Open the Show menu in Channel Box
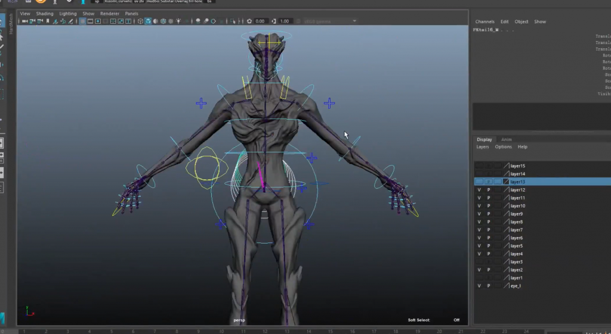The height and width of the screenshot is (334, 611). (540, 21)
